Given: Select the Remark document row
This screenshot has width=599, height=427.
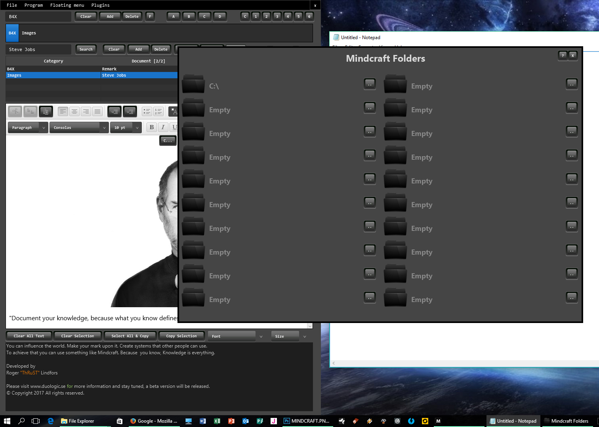Looking at the screenshot, I should point(139,69).
